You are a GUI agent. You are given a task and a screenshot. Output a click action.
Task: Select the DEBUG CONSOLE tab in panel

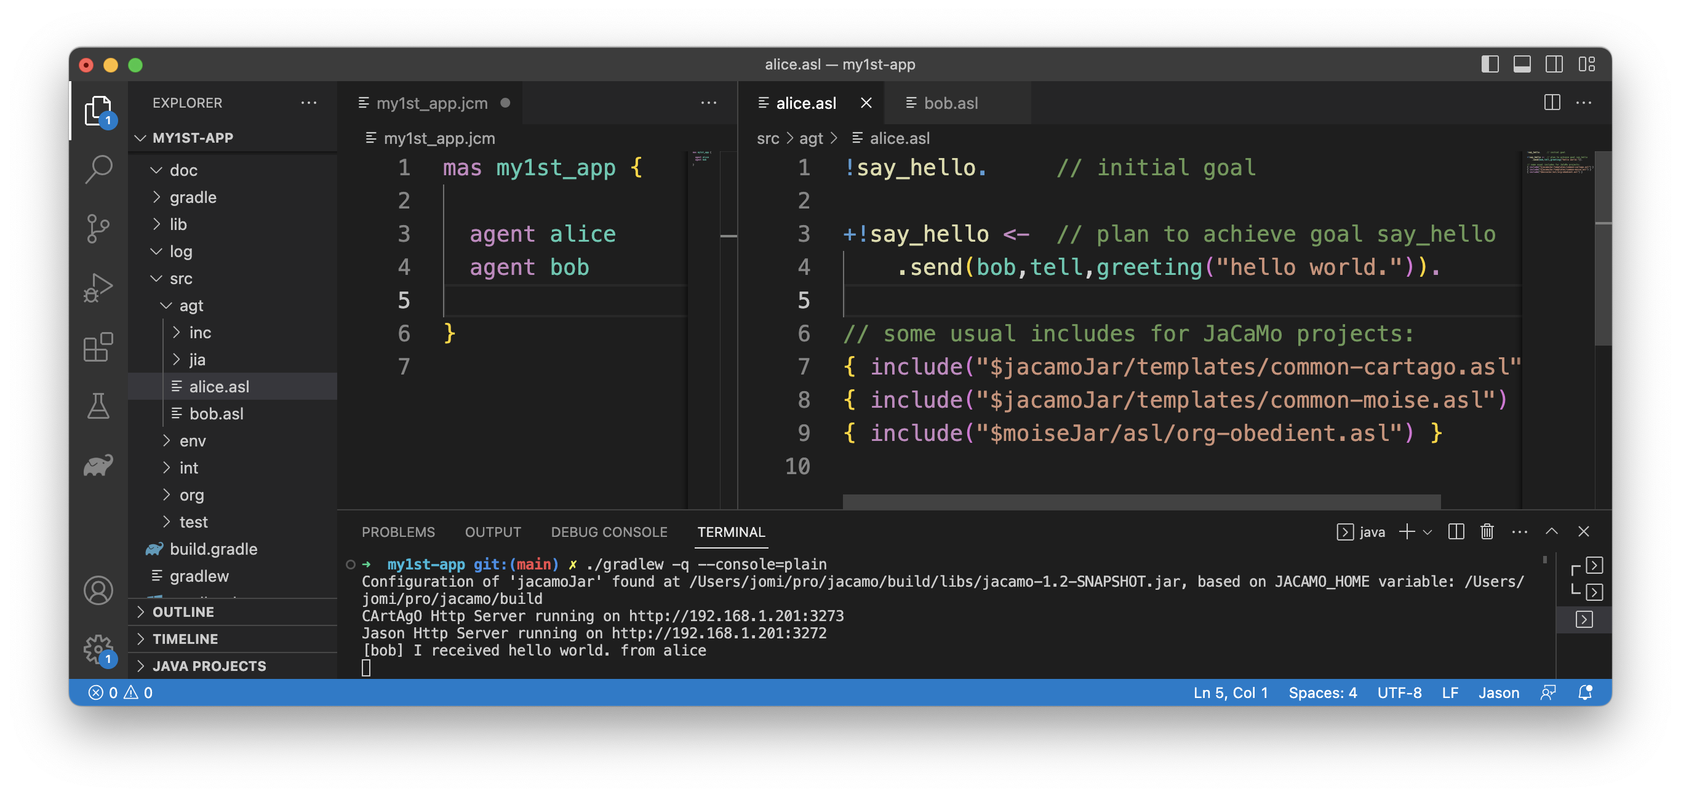click(608, 533)
